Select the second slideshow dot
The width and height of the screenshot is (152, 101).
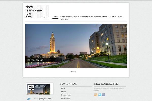click(x=73, y=71)
